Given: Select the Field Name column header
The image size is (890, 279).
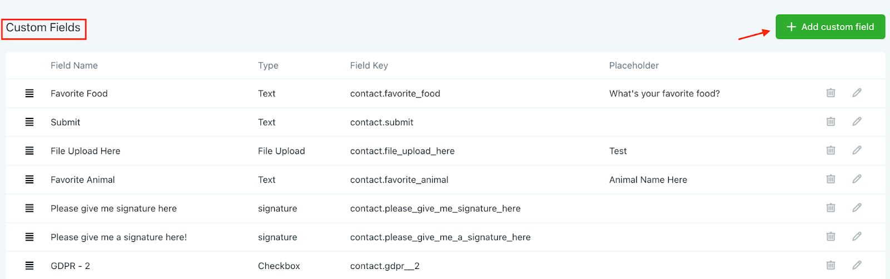Looking at the screenshot, I should coord(74,66).
